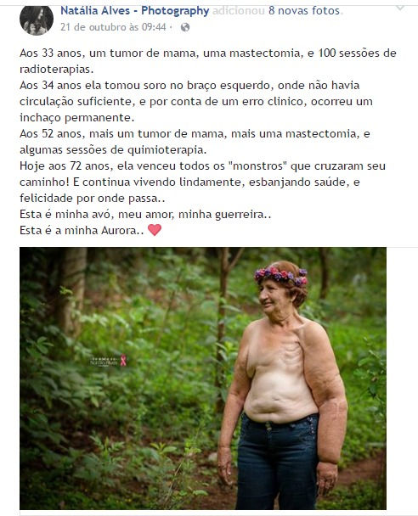Click the flower crown in the photo
Image resolution: width=418 pixels, height=516 pixels.
280,276
